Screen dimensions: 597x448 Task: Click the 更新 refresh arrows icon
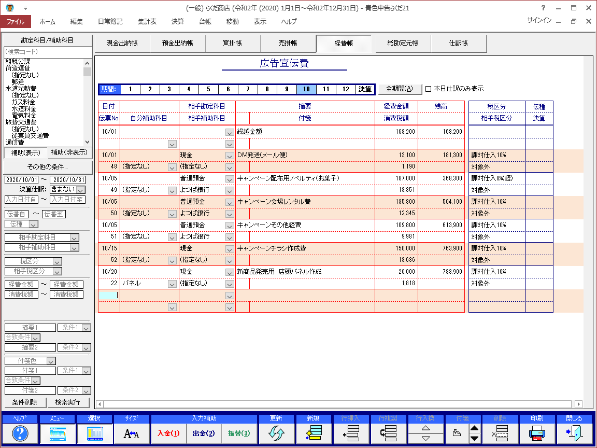coord(276,433)
